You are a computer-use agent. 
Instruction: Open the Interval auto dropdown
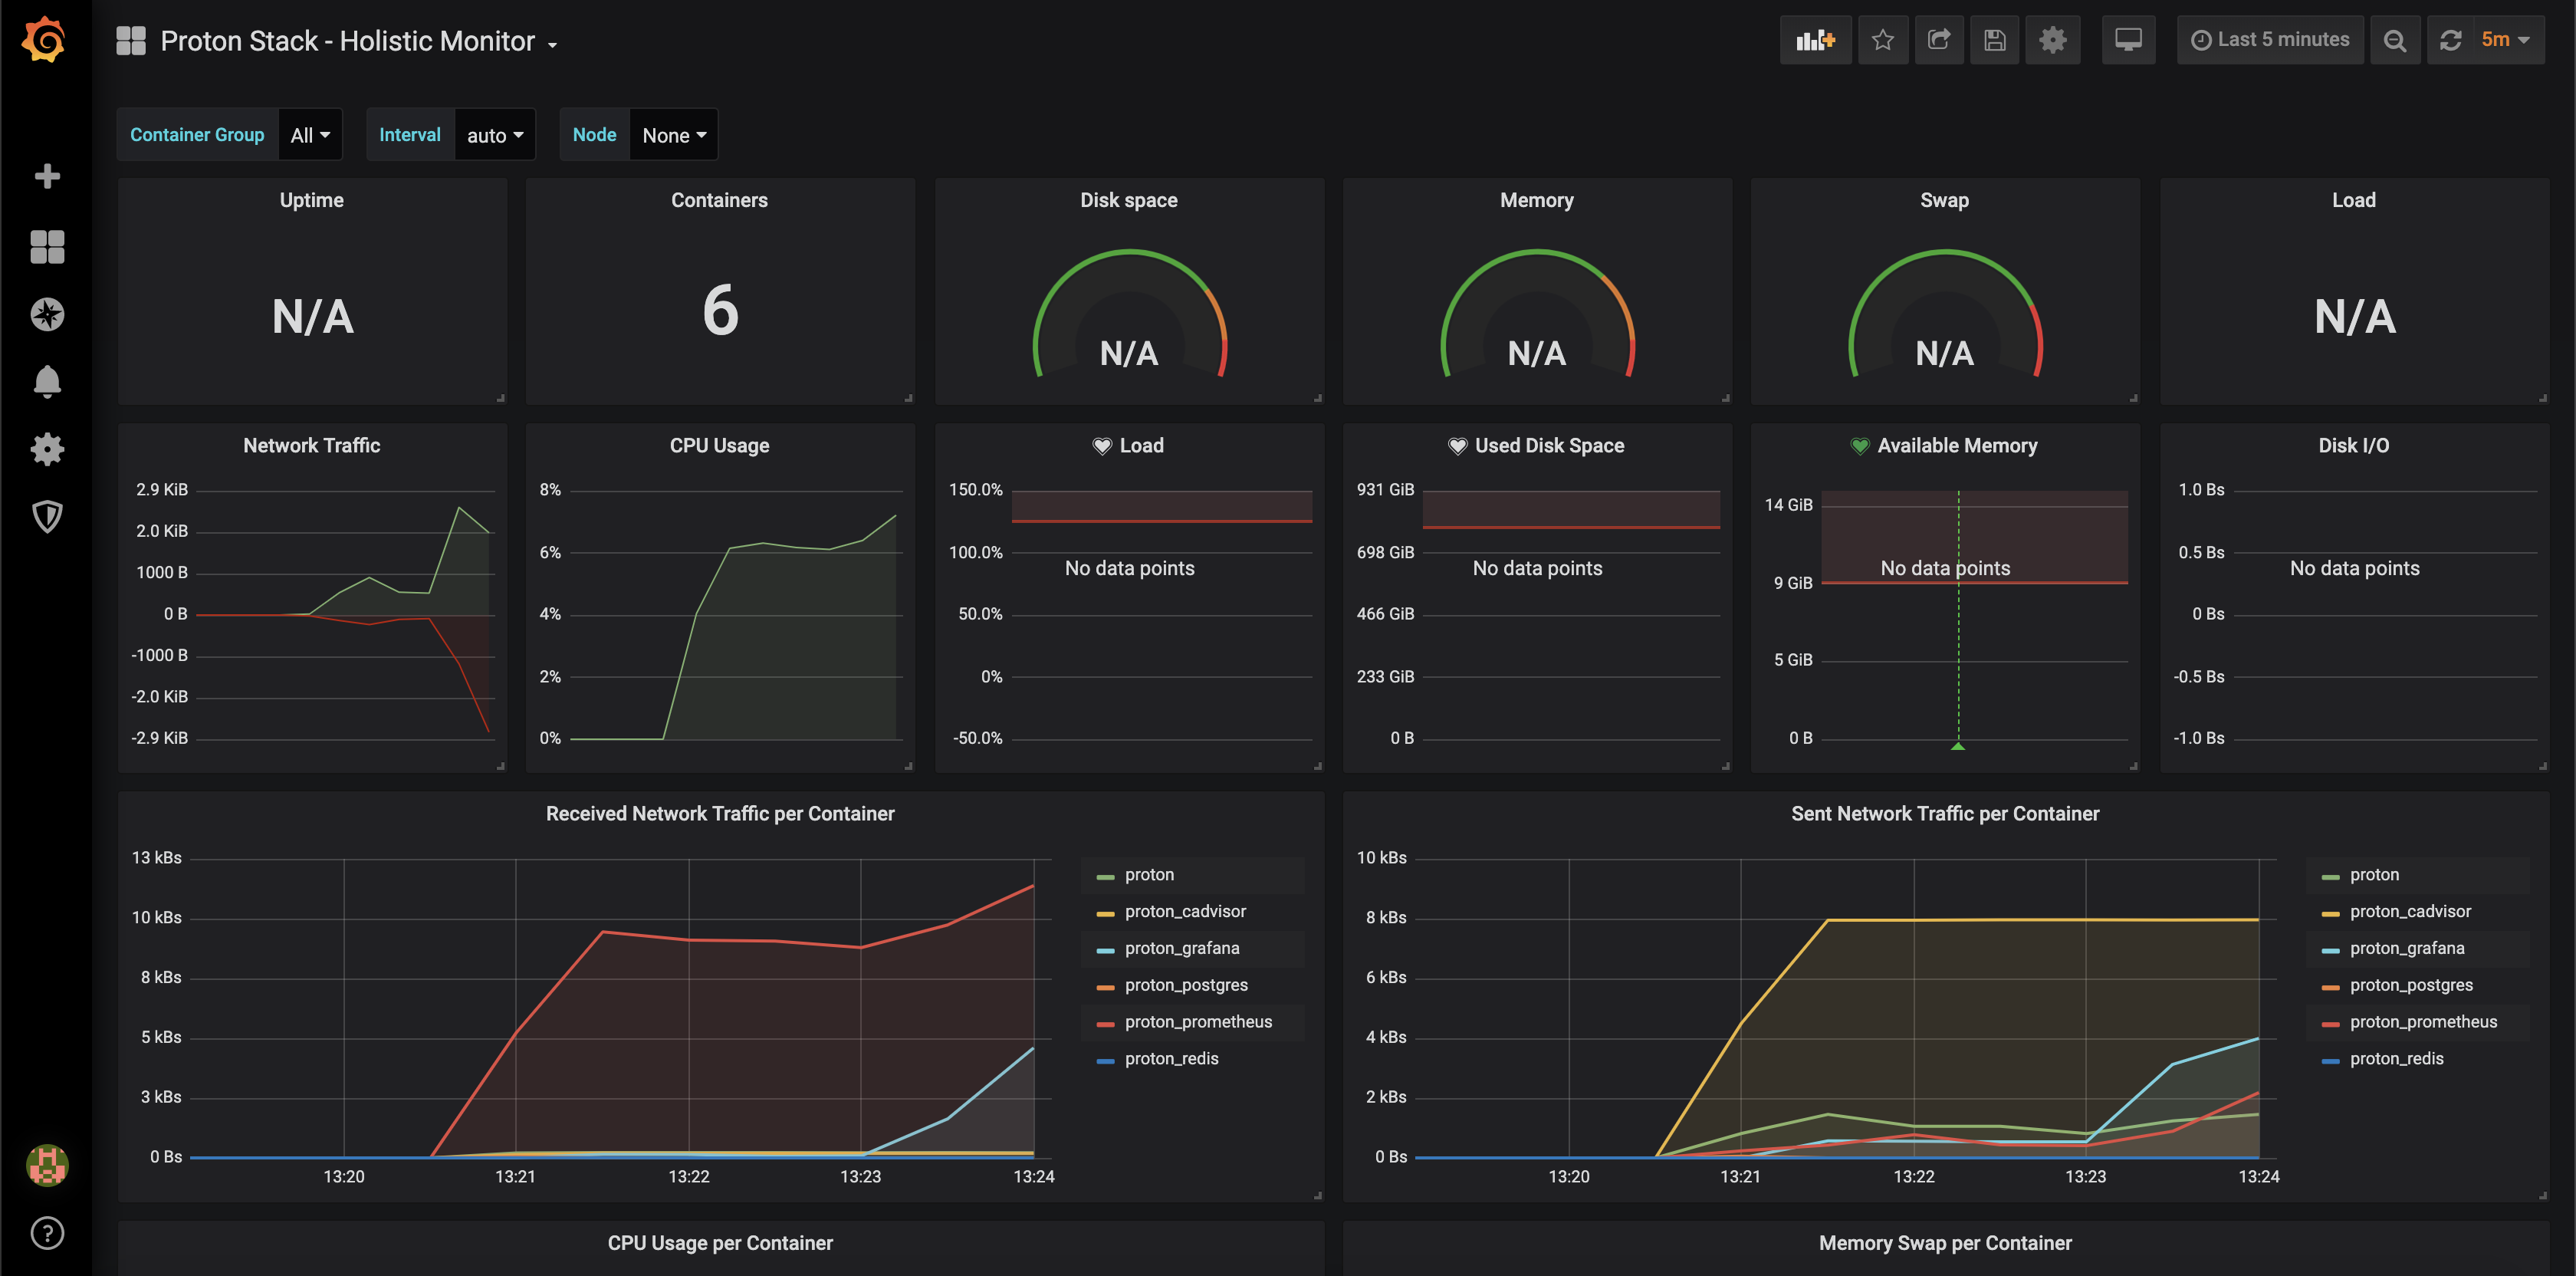click(x=495, y=135)
